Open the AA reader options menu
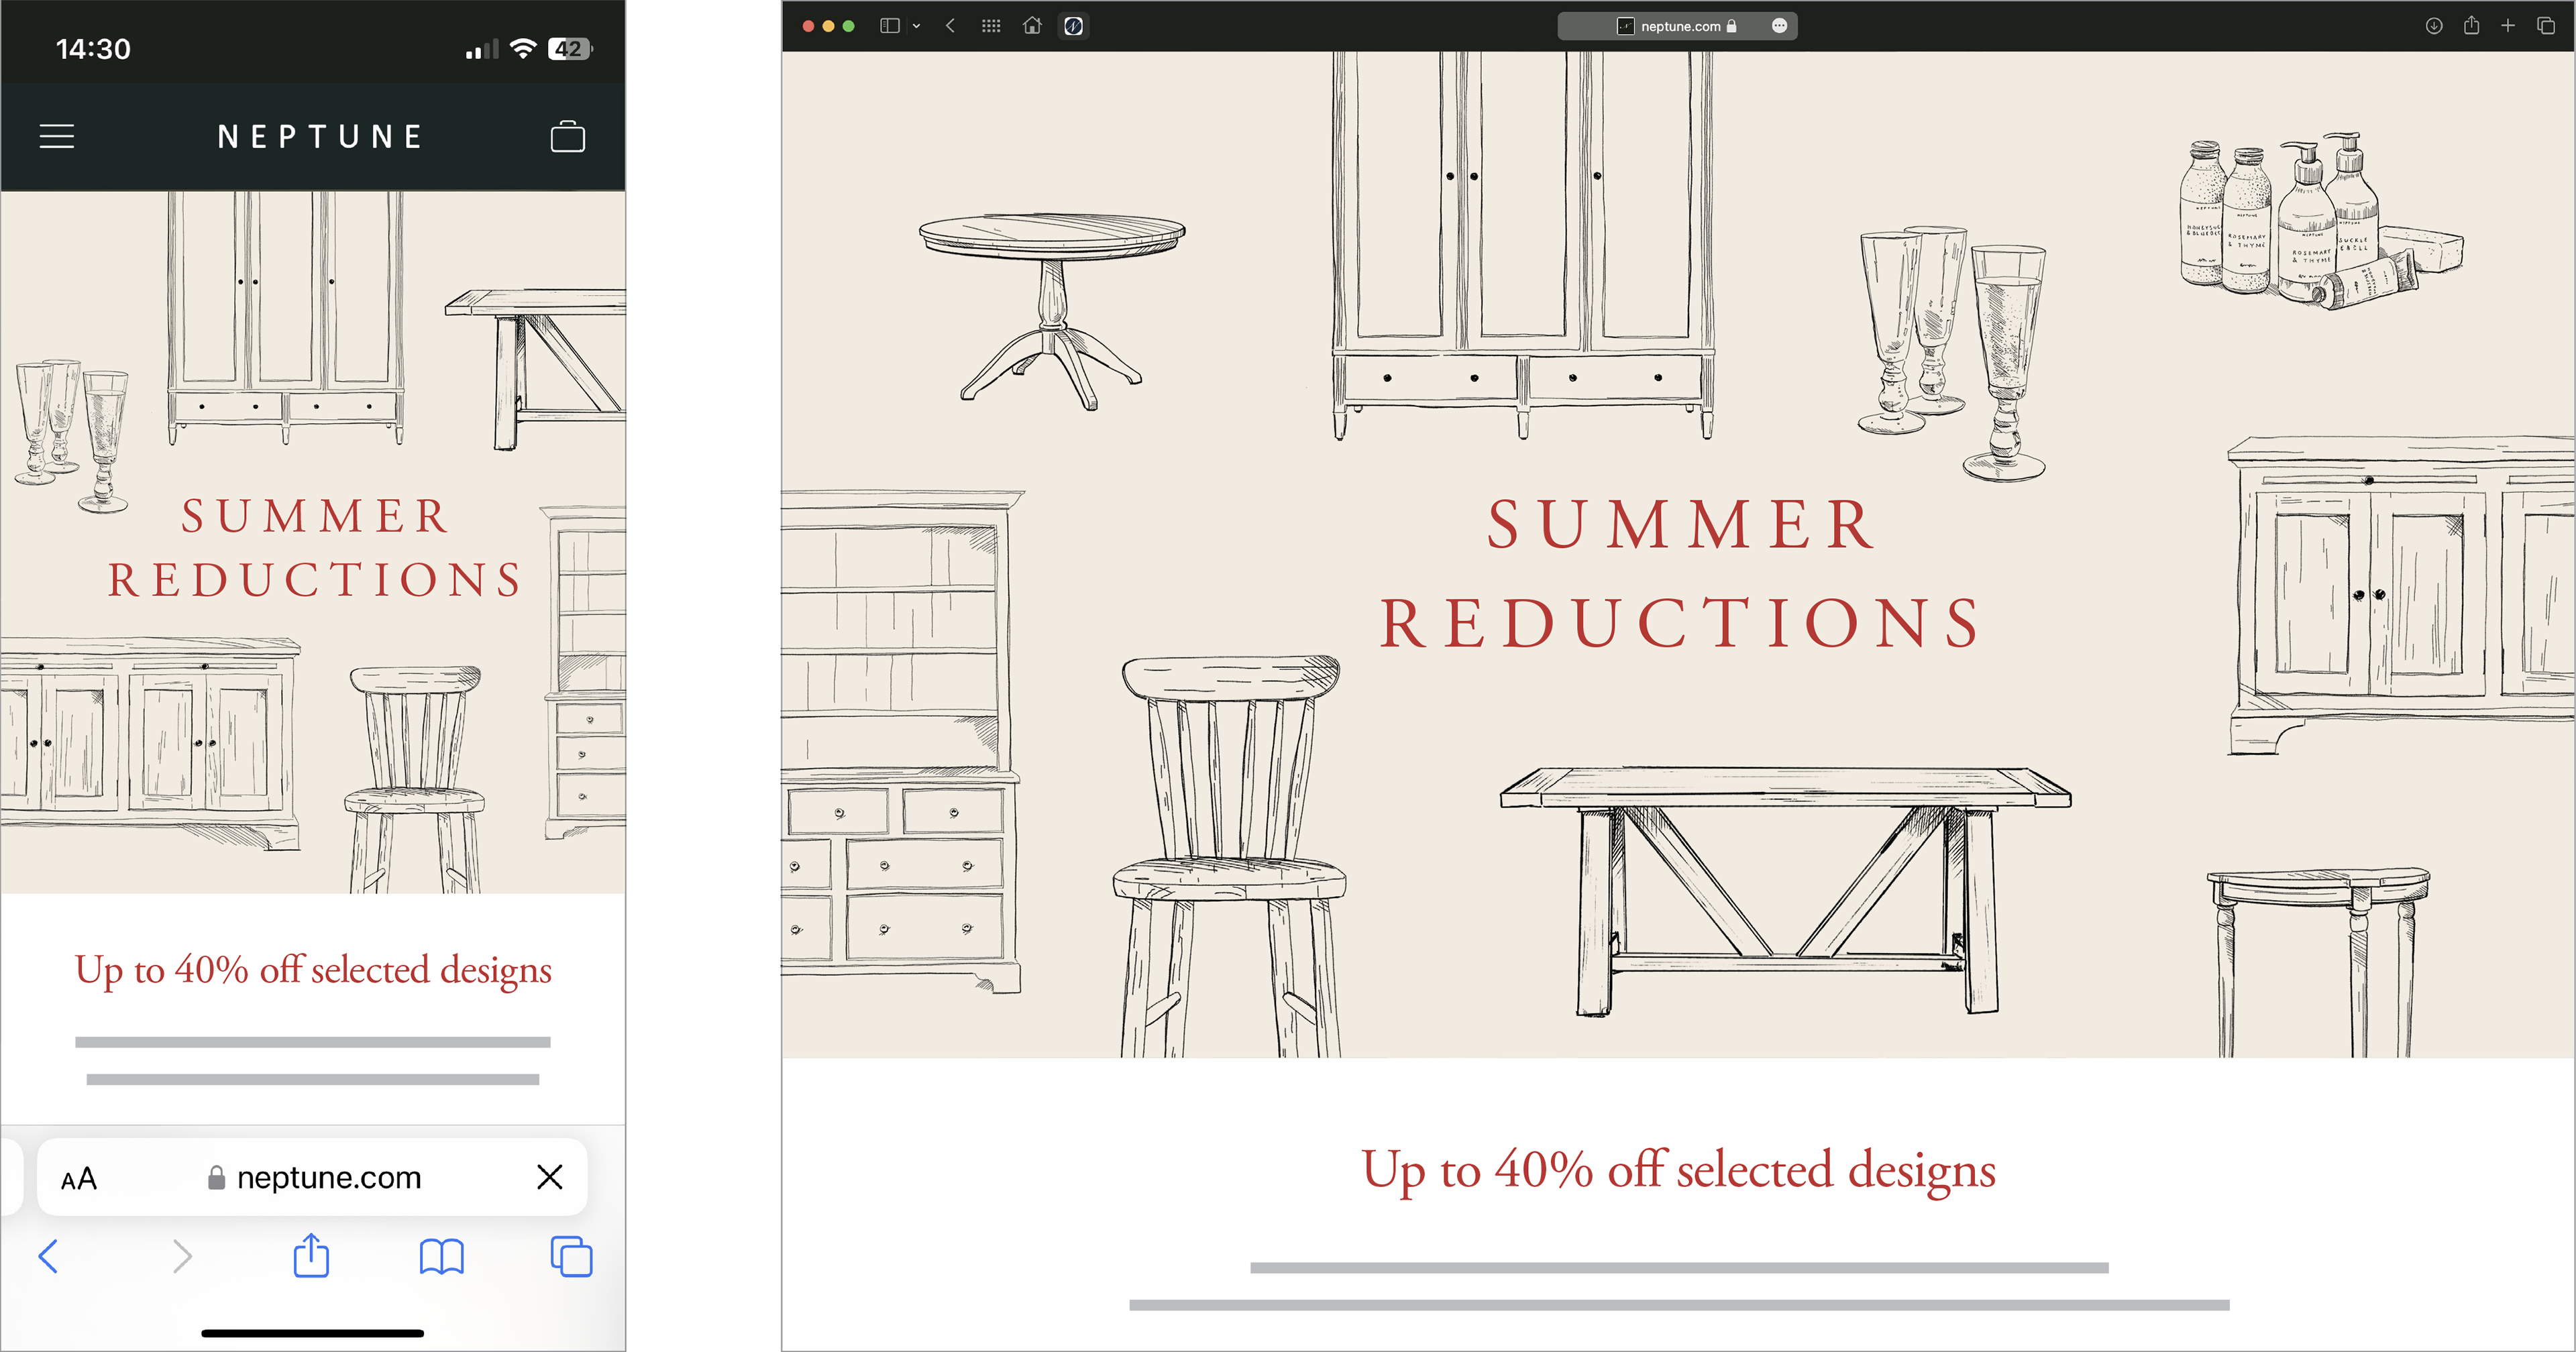This screenshot has width=2576, height=1352. pos(79,1178)
